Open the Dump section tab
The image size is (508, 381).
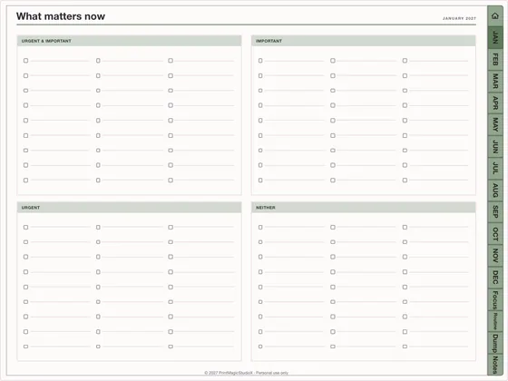pyautogui.click(x=495, y=343)
